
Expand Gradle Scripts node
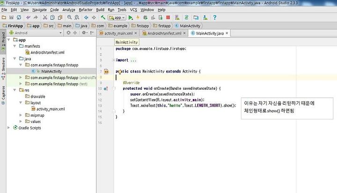click(8, 128)
